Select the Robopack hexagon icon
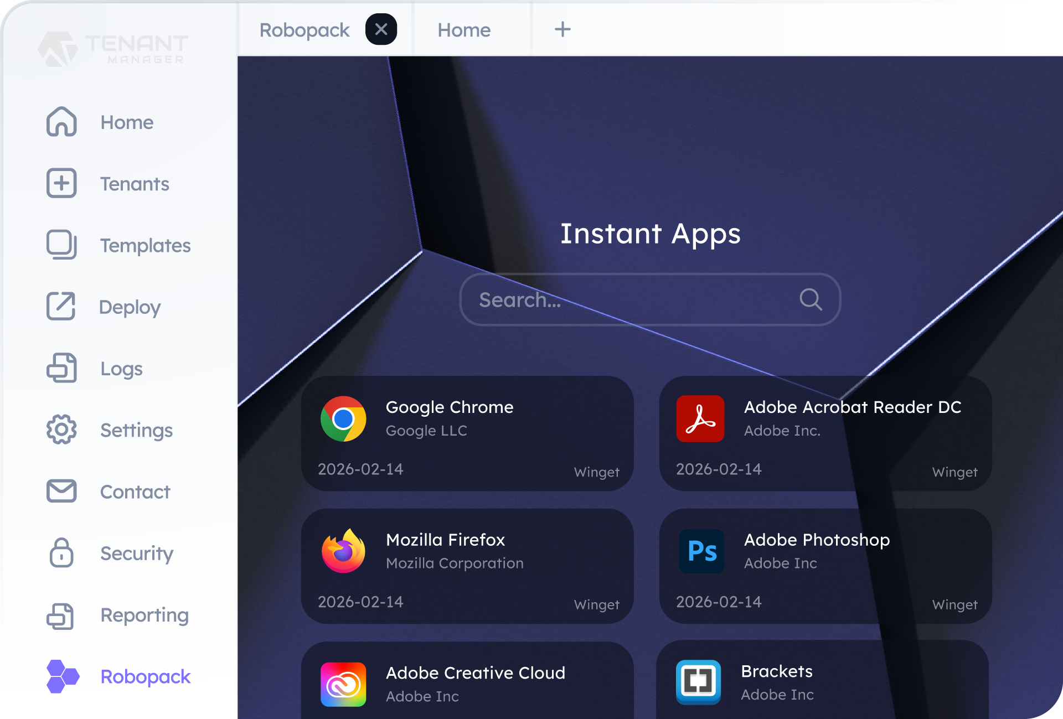This screenshot has height=719, width=1063. pos(63,676)
